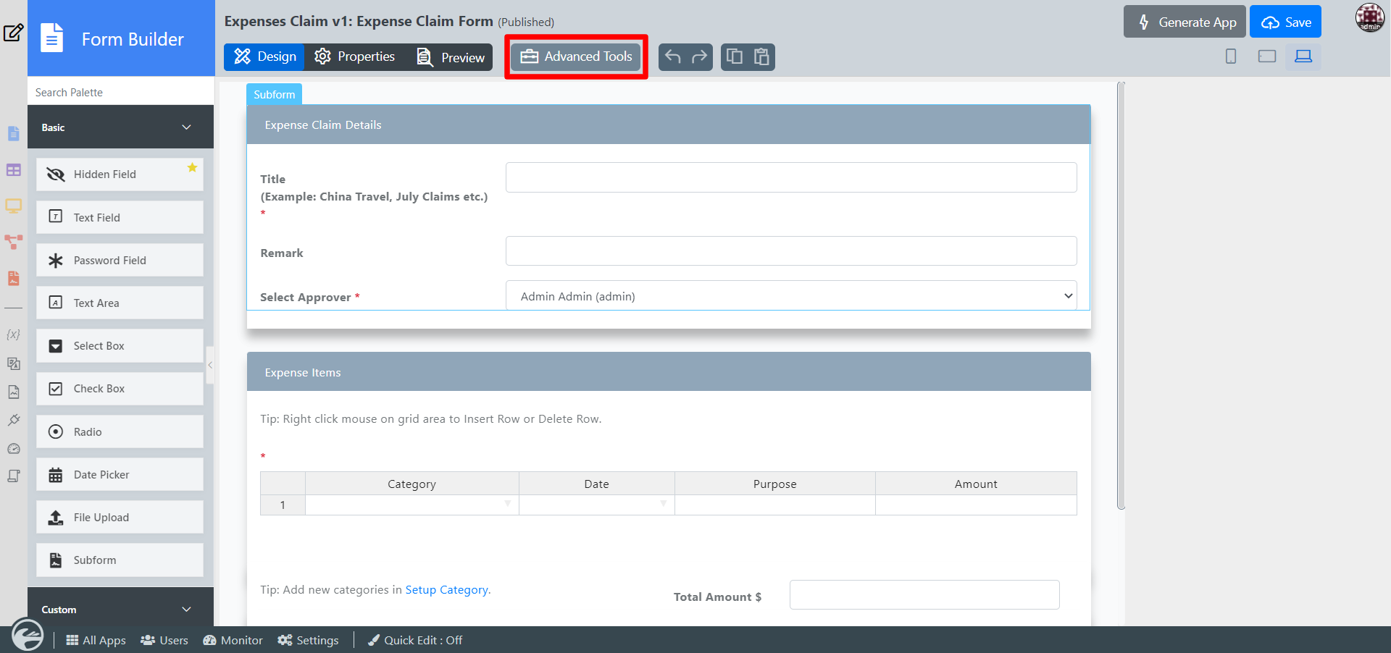Open the admin user avatar menu
1391x653 pixels.
coord(1370,17)
